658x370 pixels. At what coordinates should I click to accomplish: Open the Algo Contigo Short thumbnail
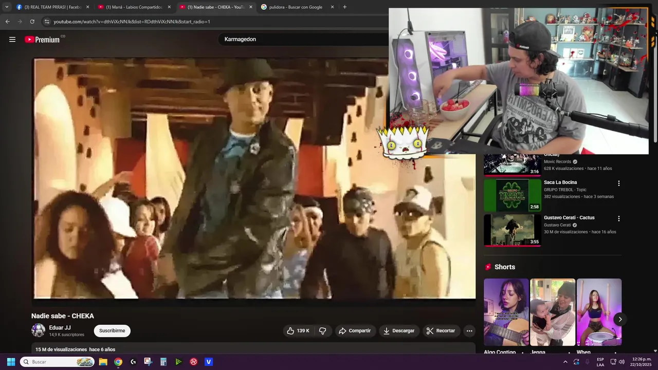point(506,312)
